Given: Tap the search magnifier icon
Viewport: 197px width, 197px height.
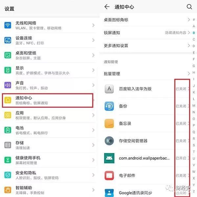Looking at the screenshot, I should click(x=189, y=7).
